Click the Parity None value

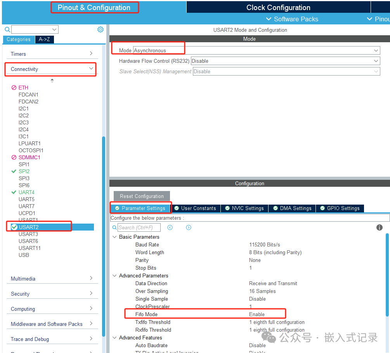255,260
